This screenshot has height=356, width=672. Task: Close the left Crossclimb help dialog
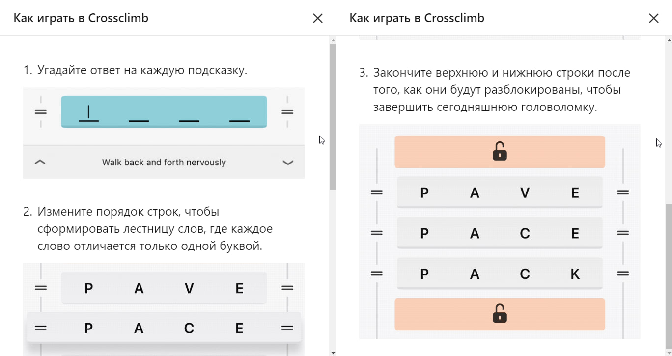[318, 18]
